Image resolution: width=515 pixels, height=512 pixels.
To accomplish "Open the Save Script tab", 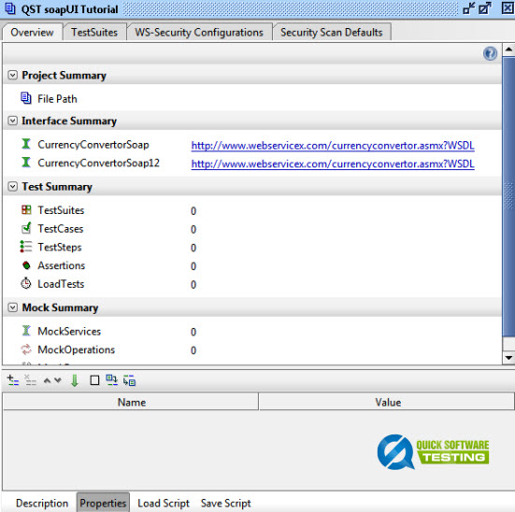I will click(226, 503).
